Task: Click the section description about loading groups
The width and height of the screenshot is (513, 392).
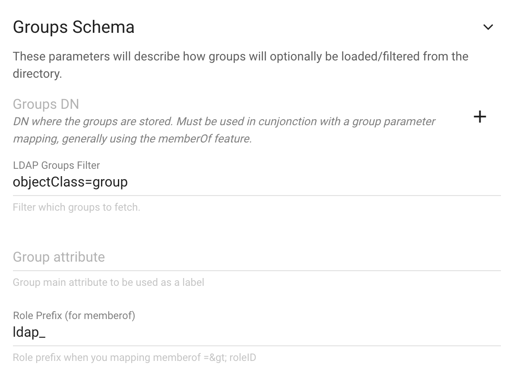Action: tap(241, 65)
